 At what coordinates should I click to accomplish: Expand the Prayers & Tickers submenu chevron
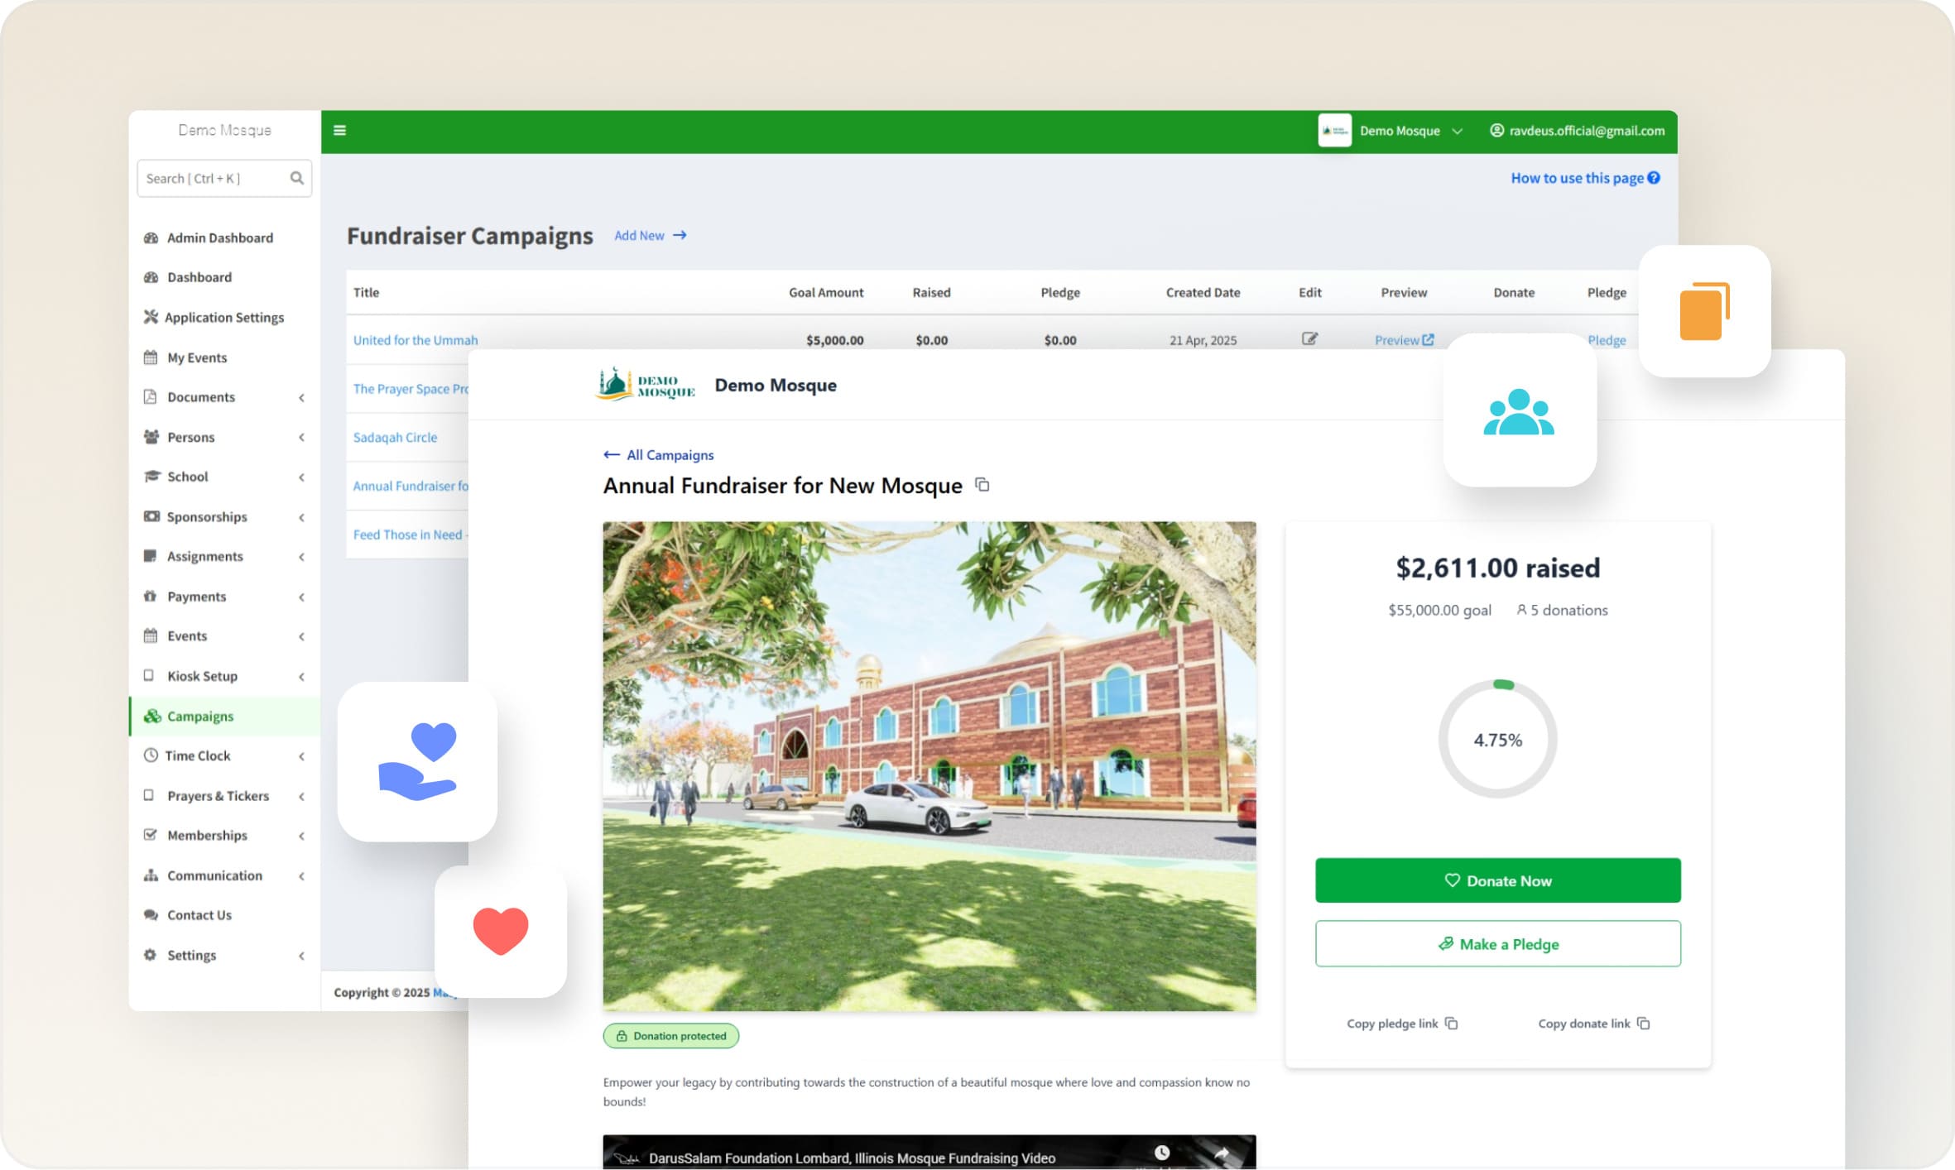pyautogui.click(x=301, y=796)
